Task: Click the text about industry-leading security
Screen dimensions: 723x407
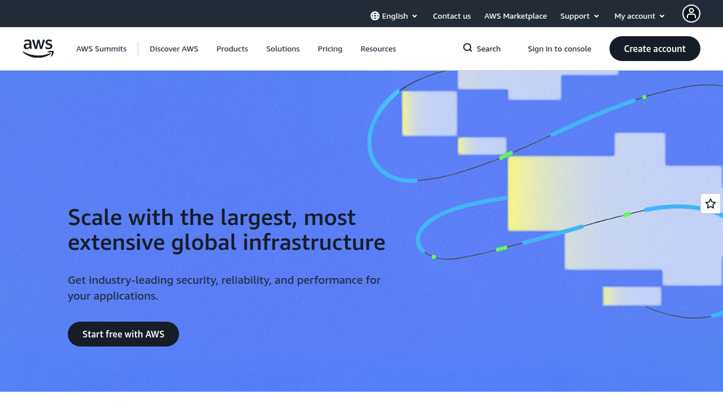Action: pyautogui.click(x=224, y=288)
